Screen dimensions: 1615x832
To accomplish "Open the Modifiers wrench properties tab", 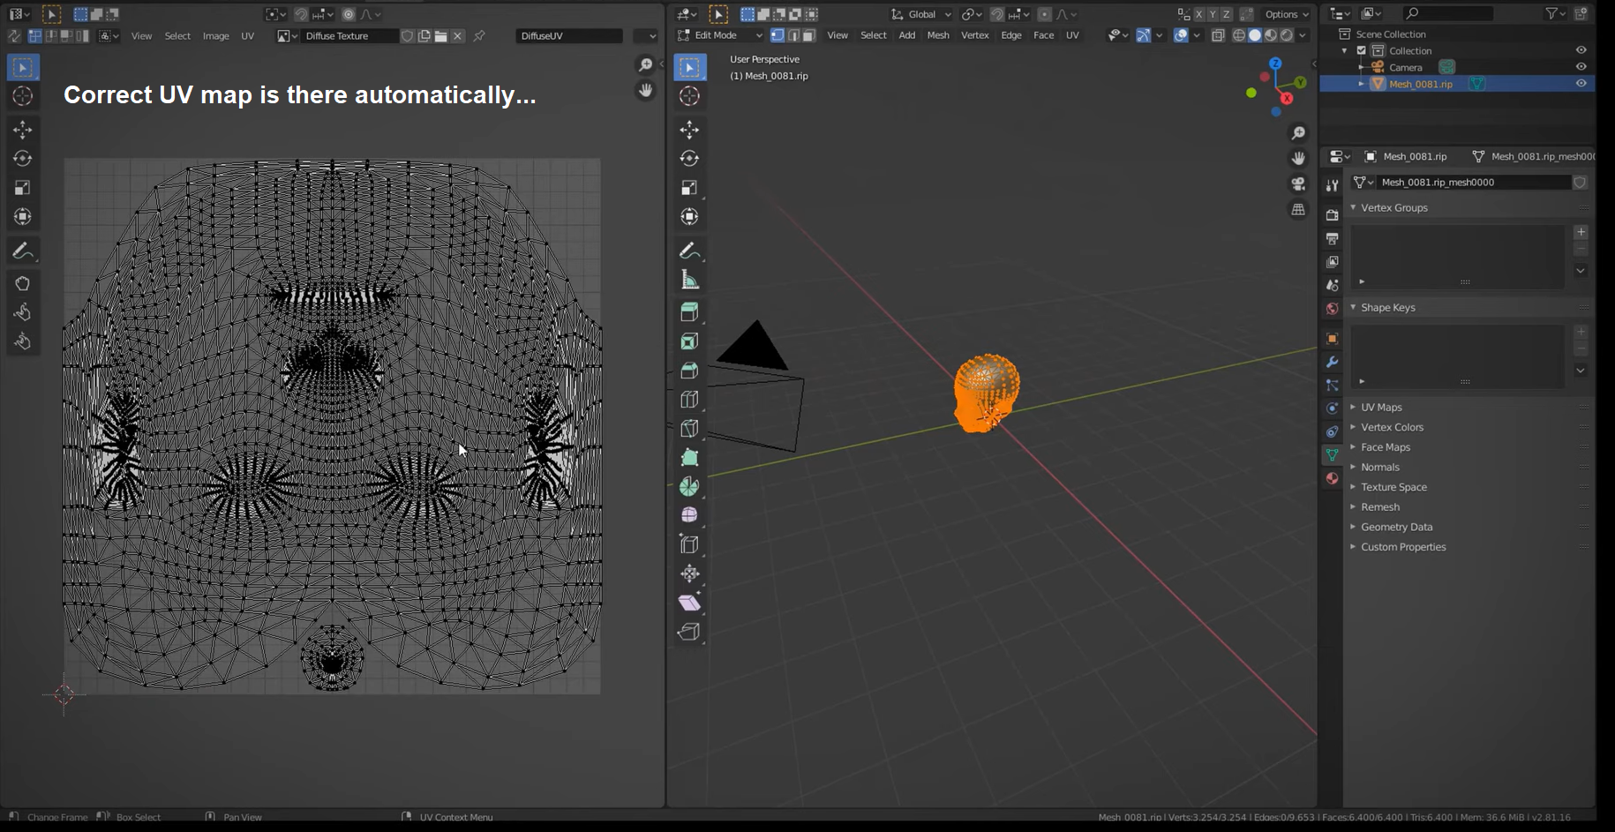I will (1333, 362).
